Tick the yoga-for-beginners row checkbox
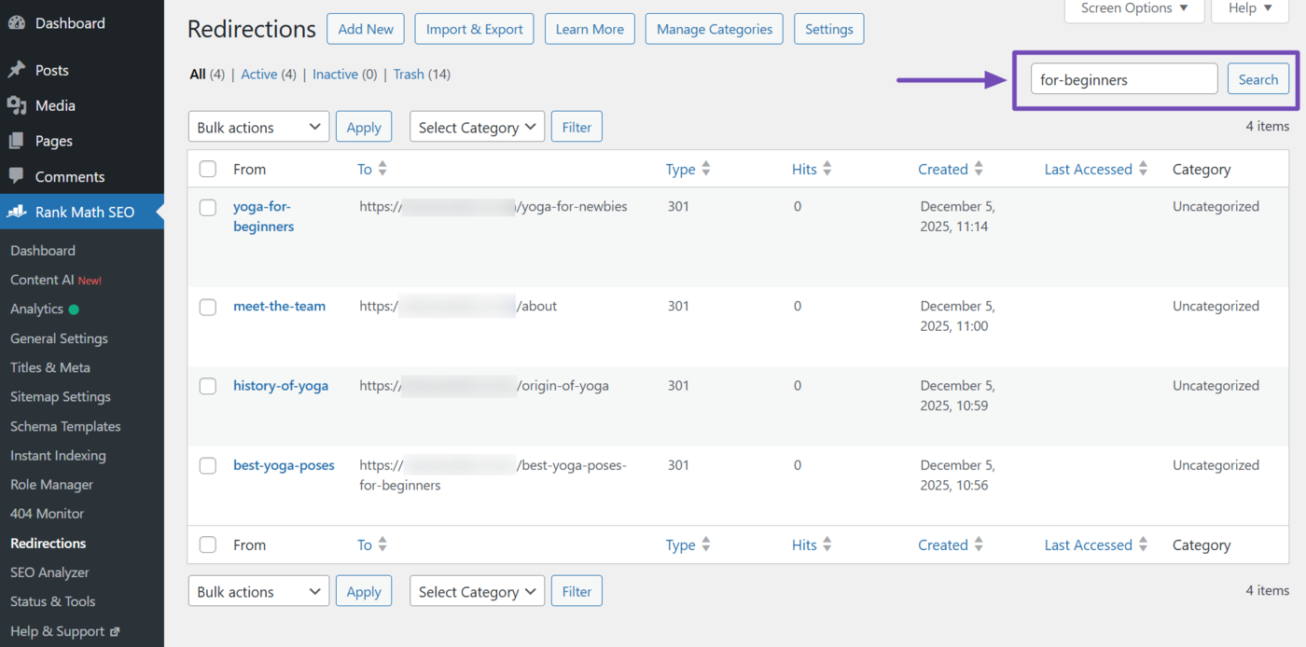Image resolution: width=1306 pixels, height=647 pixels. (208, 207)
